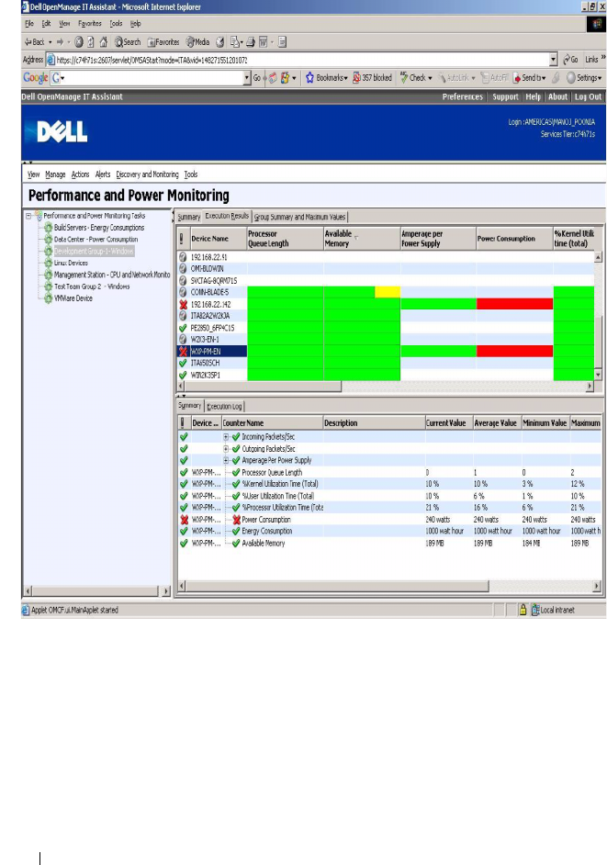Expand the Incoming Packets/Sec counter

[x=226, y=437]
